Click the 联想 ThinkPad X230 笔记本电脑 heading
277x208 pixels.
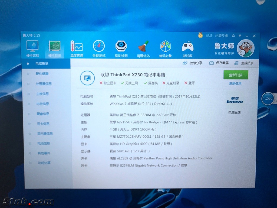click(x=133, y=75)
